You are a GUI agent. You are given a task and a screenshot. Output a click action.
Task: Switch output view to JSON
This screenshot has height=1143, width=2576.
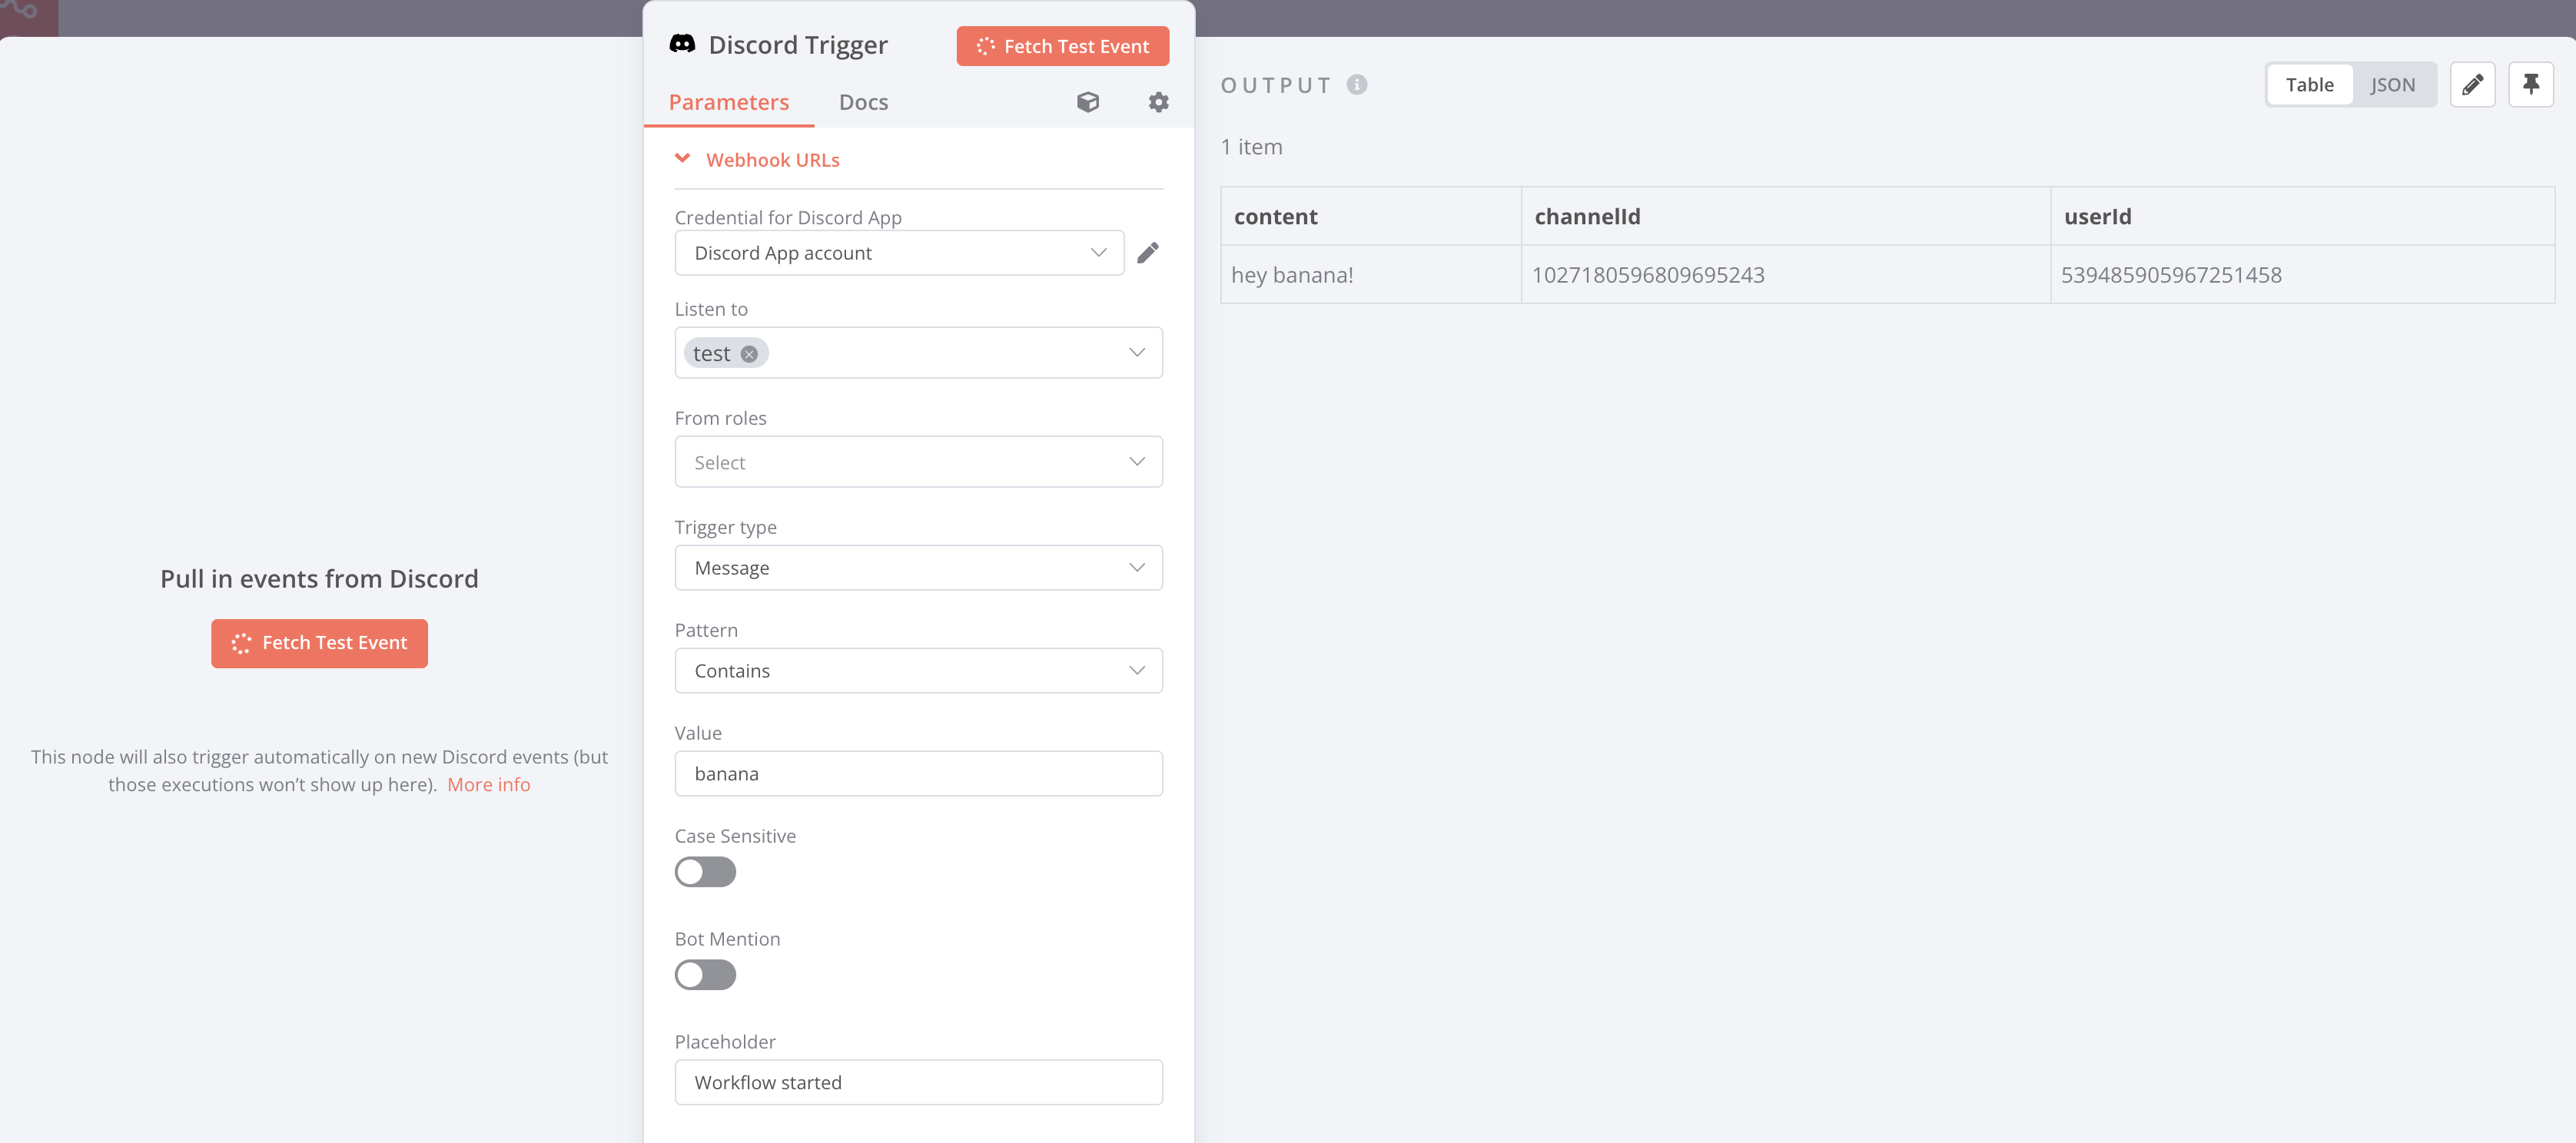tap(2392, 85)
